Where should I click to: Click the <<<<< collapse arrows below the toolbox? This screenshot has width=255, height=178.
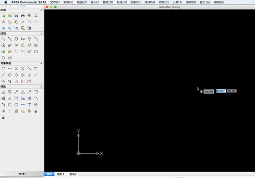[x=22, y=174]
